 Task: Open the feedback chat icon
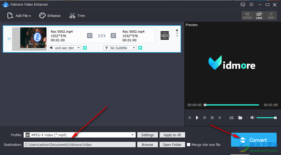pos(243,5)
